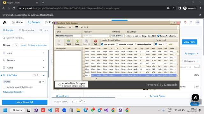Viewport: 204px width, 114px height.
Task: Select the Level 2 scrape level
Action: tap(166, 44)
